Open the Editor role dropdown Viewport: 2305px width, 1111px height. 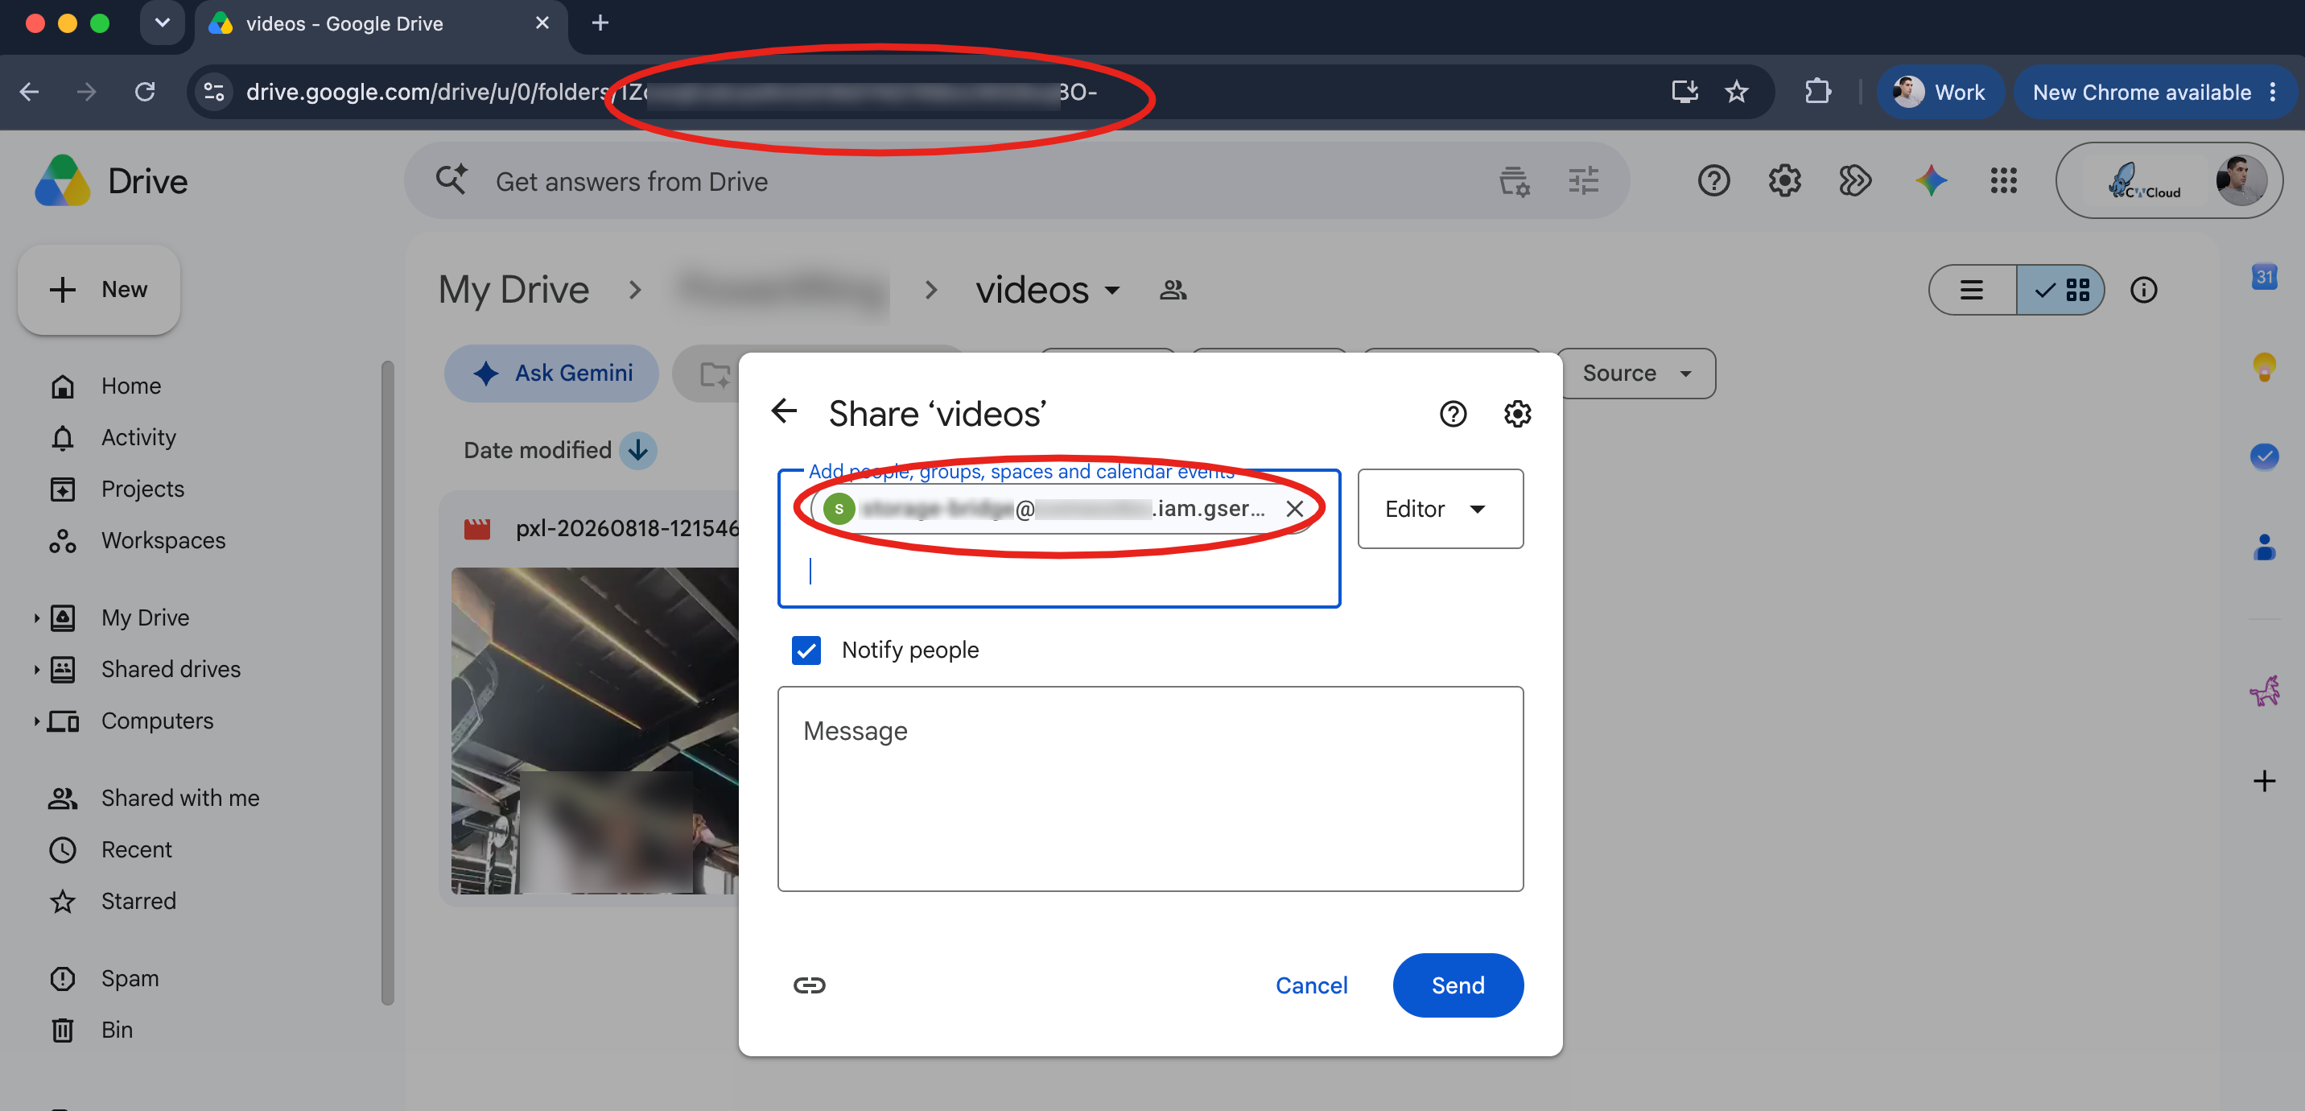click(1440, 509)
